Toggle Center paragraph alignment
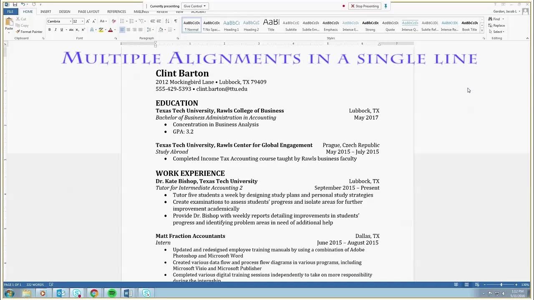 tap(128, 30)
